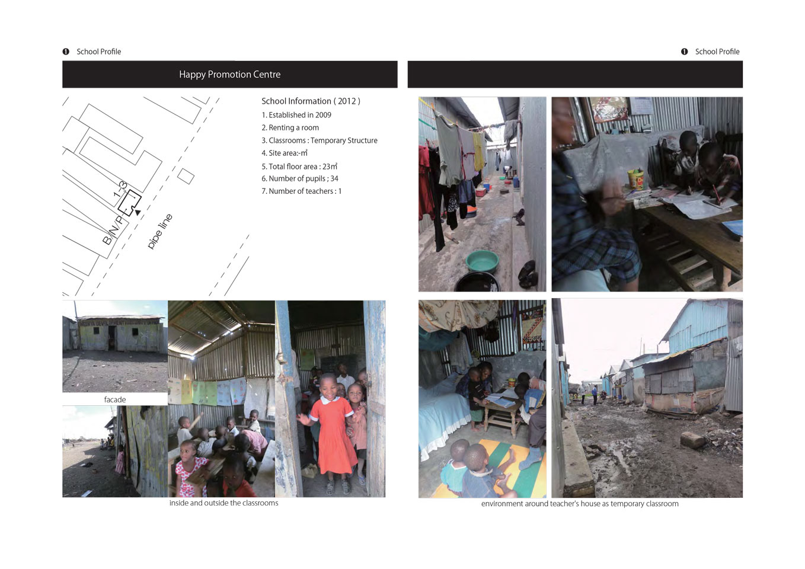Click the small isolated square on the map
This screenshot has width=805, height=569.
click(186, 176)
